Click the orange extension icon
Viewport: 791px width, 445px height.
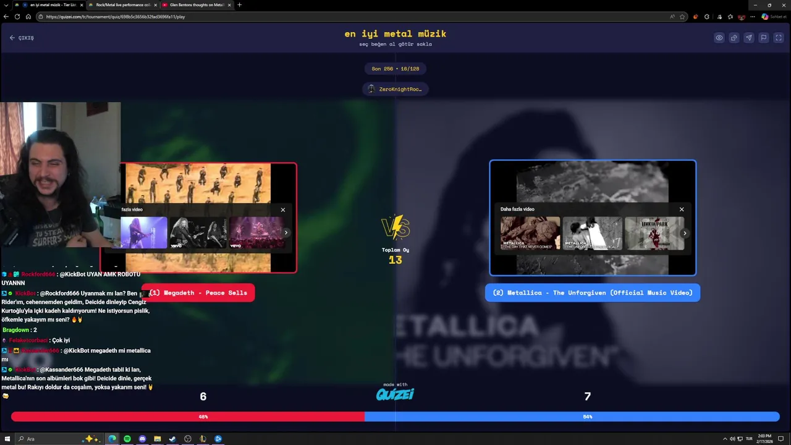(x=696, y=17)
